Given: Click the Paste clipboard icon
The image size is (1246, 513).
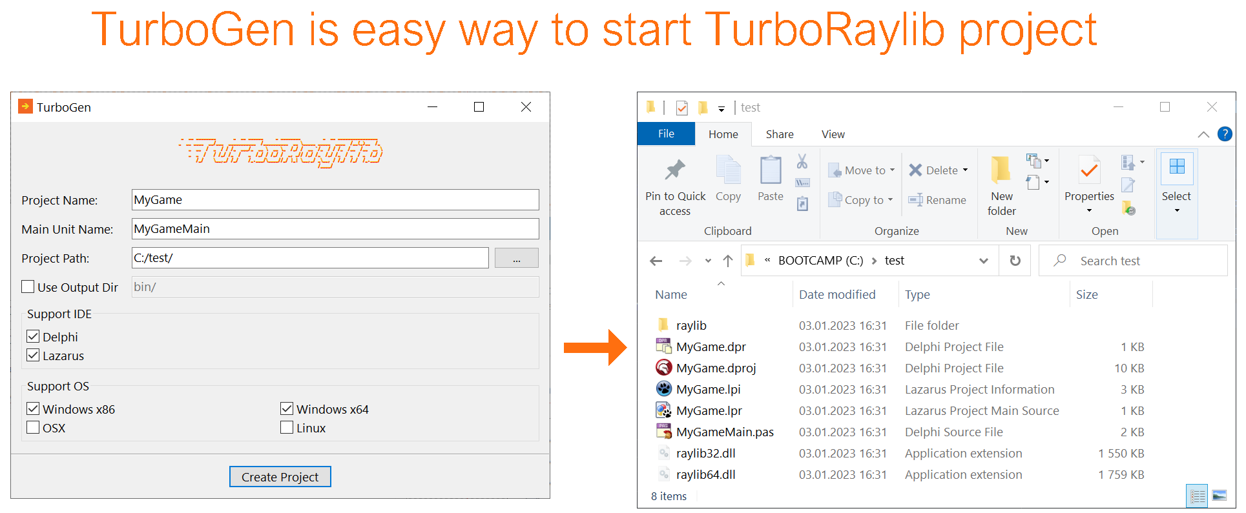Looking at the screenshot, I should coord(771,170).
